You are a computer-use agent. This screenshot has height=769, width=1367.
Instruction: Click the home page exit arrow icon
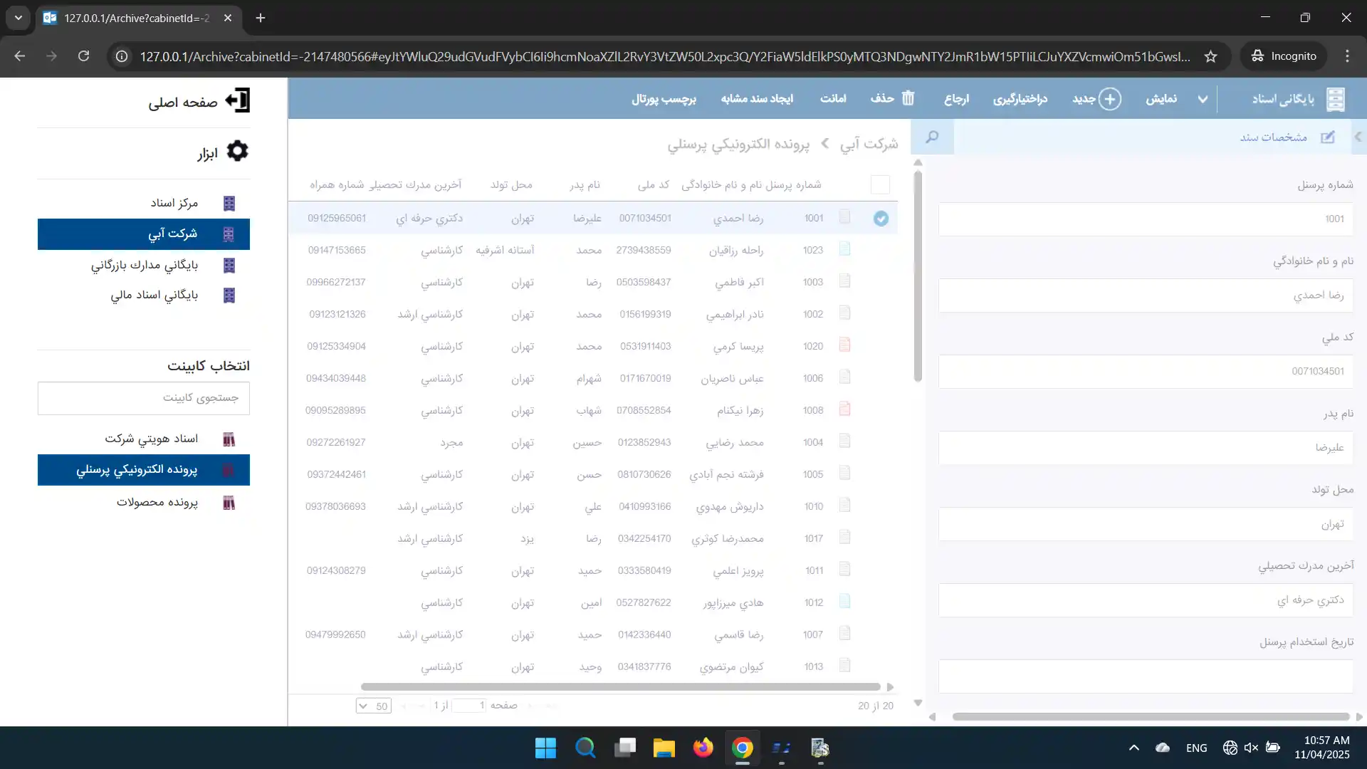[238, 100]
